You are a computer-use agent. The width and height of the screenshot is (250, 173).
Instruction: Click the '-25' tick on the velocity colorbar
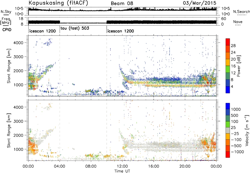(x=235, y=134)
